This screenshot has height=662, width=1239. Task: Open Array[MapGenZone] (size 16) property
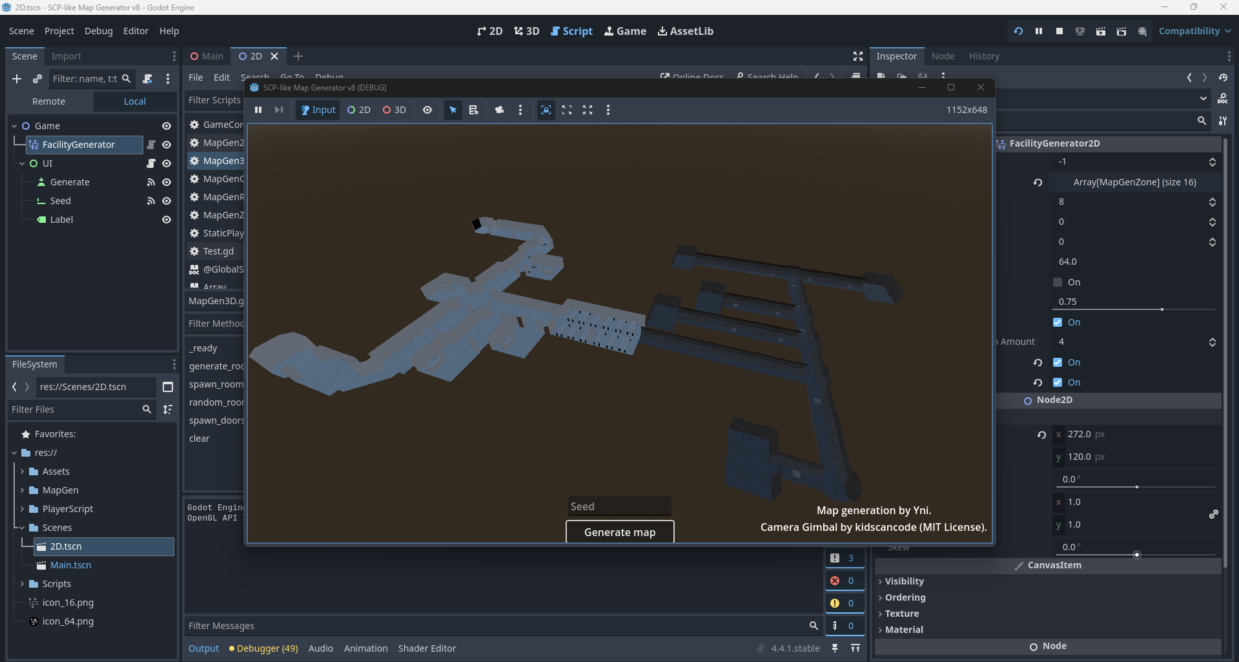[1134, 182]
